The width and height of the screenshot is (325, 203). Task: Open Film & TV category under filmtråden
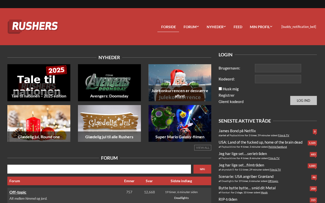[x=275, y=170]
